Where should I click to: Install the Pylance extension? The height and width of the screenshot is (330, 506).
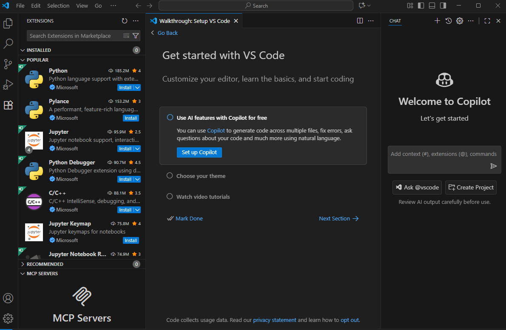(131, 118)
